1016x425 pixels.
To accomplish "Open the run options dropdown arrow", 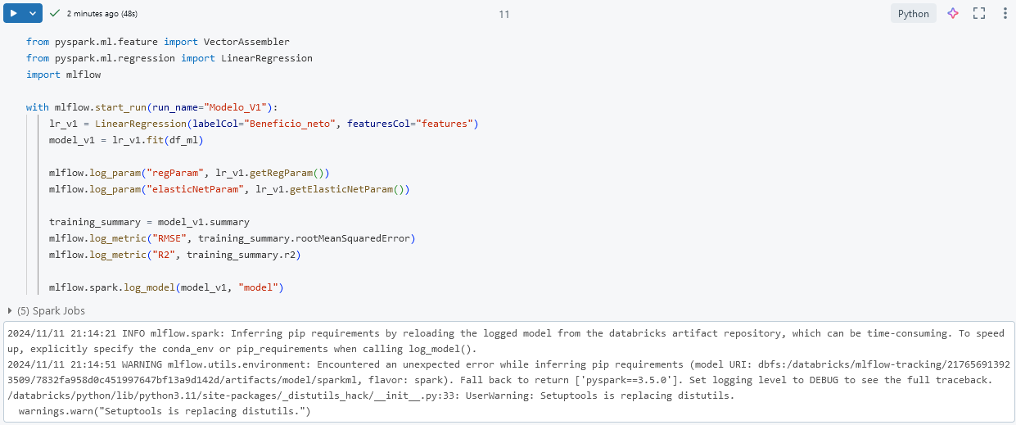I will (x=33, y=13).
